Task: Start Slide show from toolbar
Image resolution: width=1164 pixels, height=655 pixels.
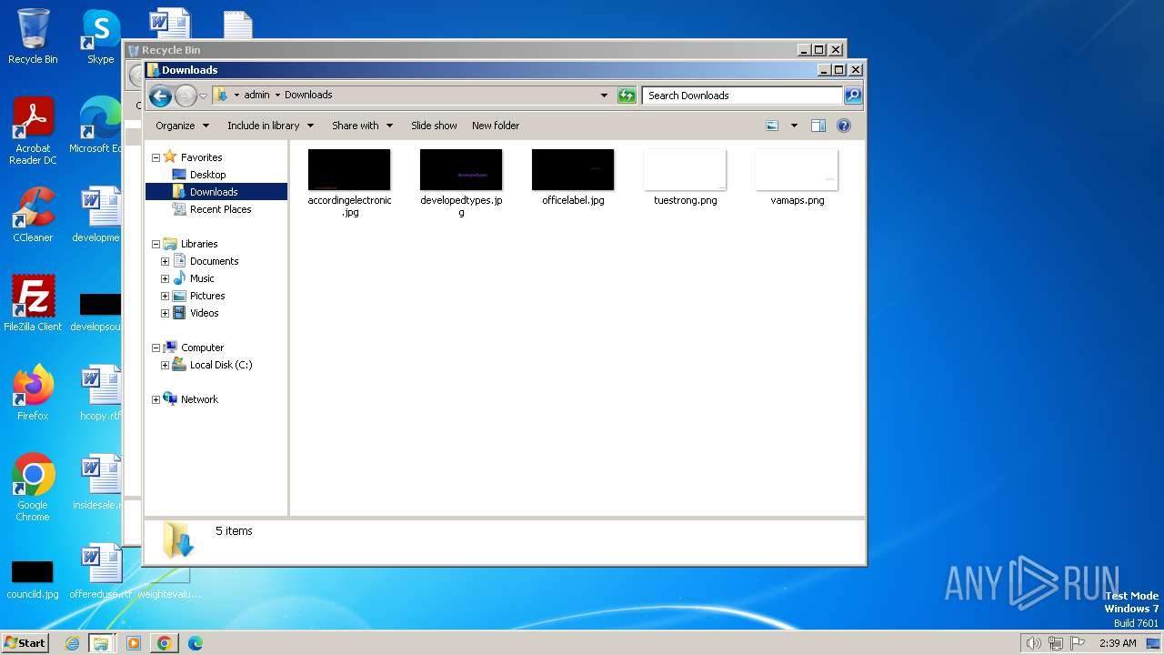Action: click(x=434, y=126)
